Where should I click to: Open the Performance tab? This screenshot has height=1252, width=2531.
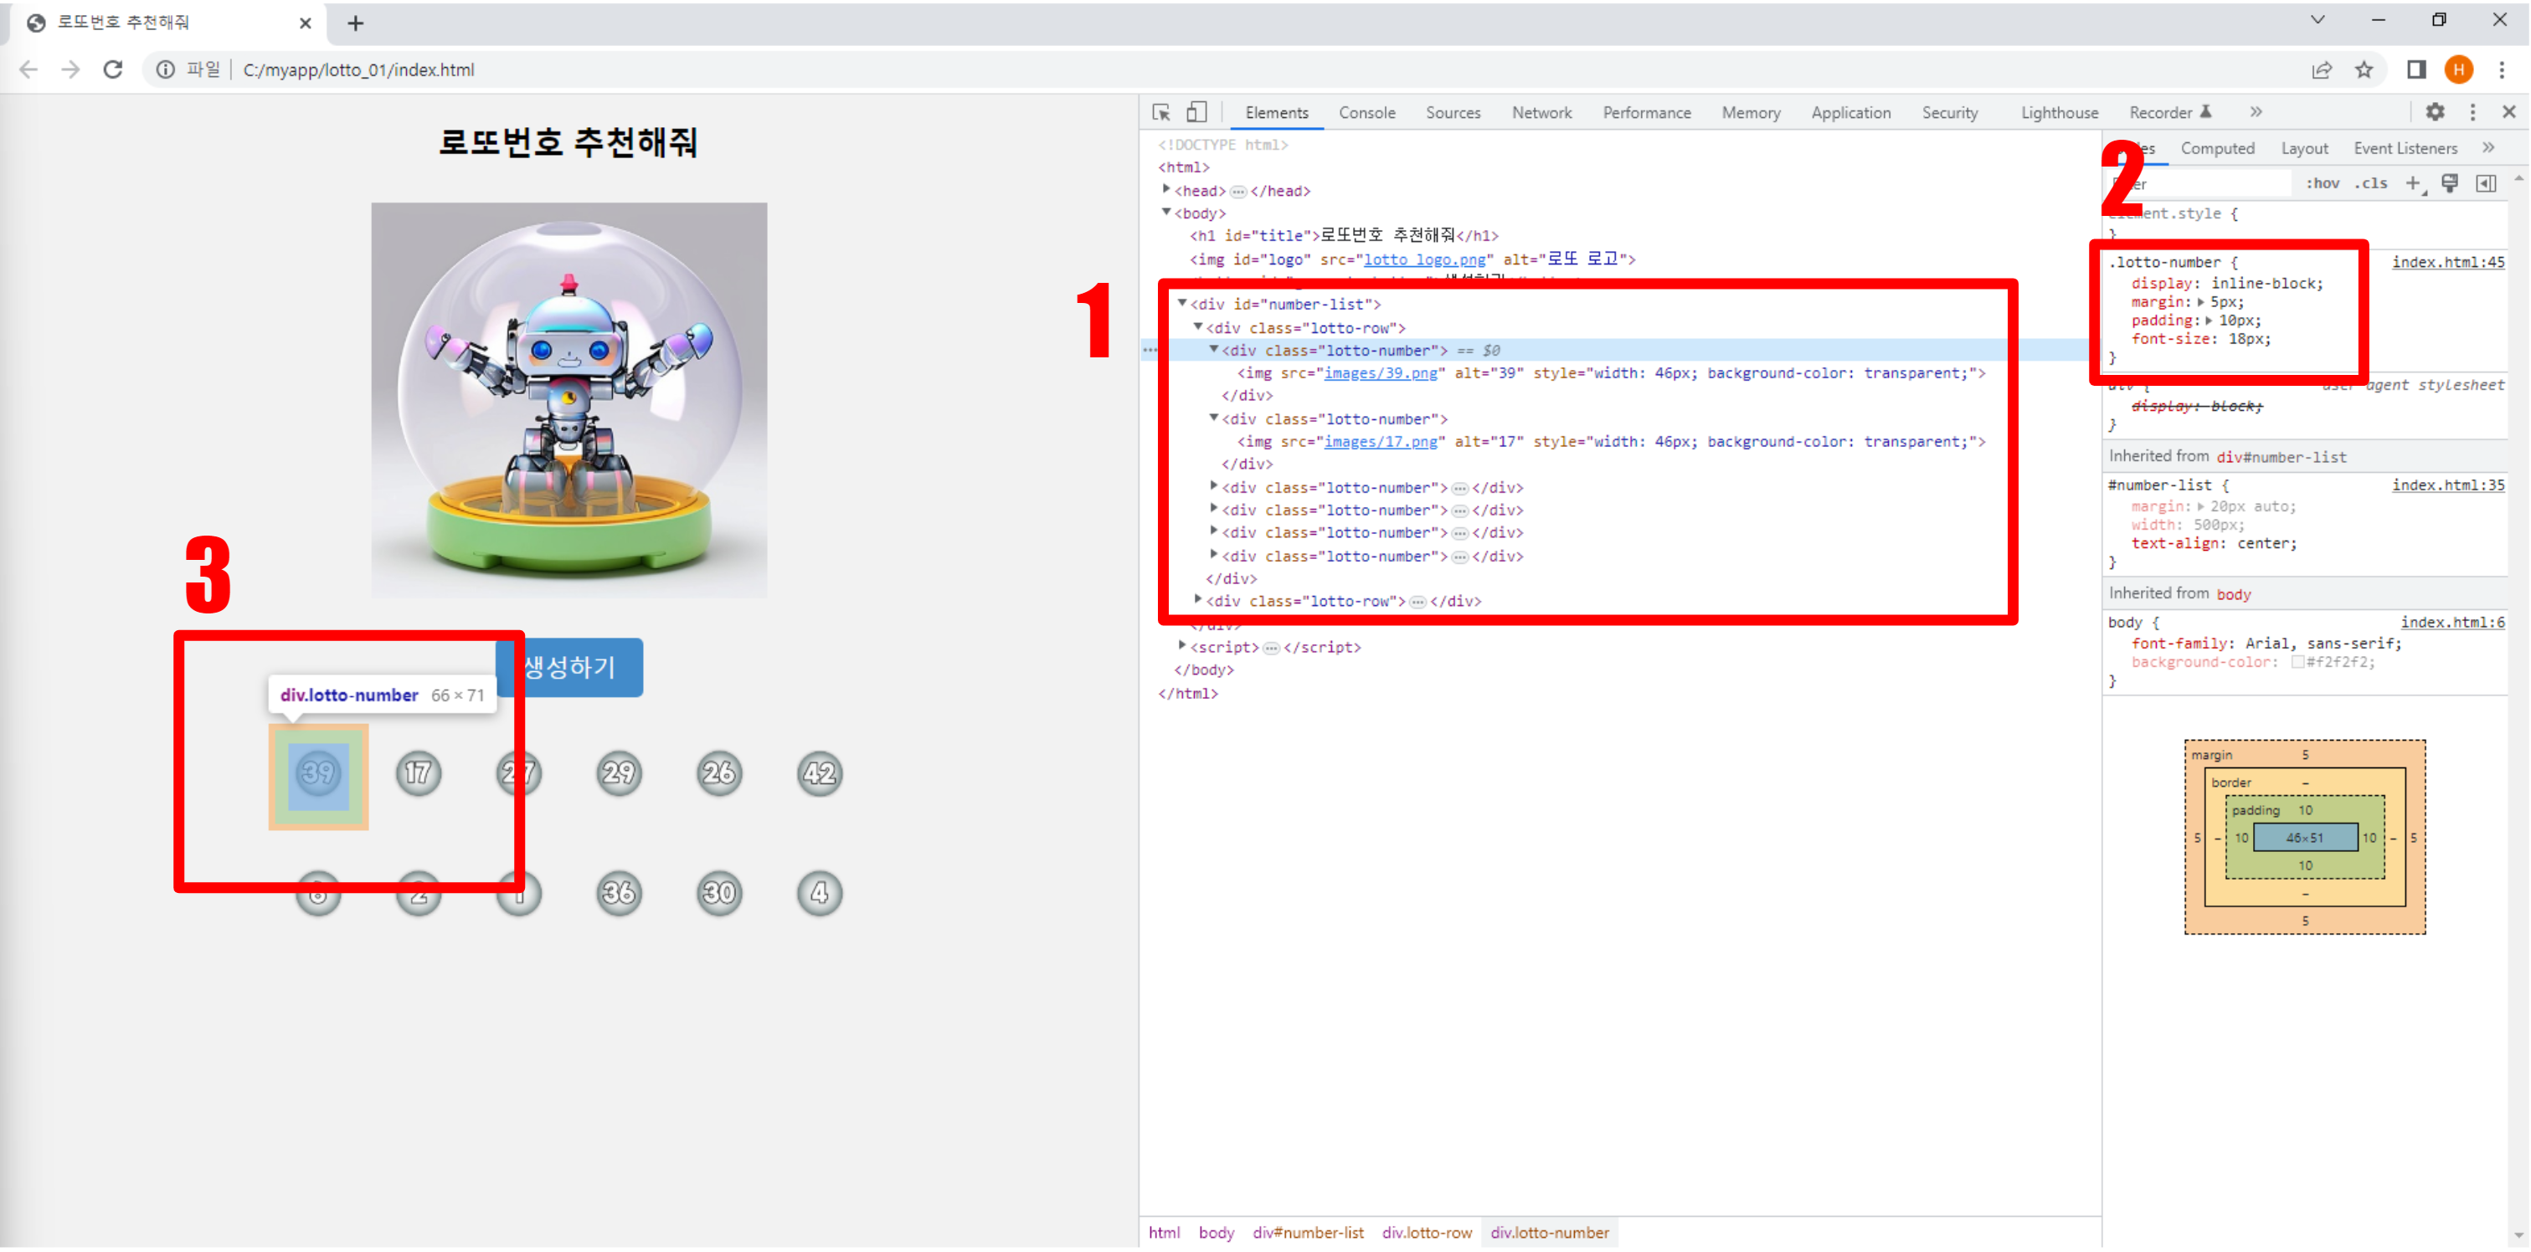1647,113
